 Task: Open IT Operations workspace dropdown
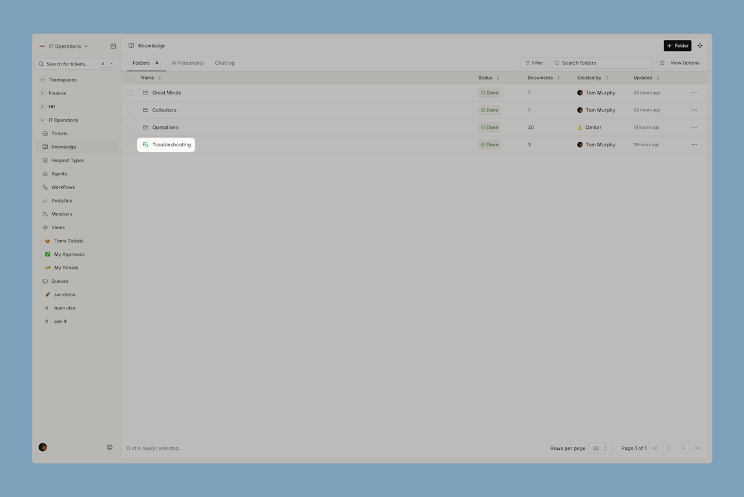(64, 47)
